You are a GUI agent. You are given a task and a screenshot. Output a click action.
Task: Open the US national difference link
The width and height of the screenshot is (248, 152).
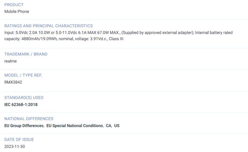click(117, 126)
